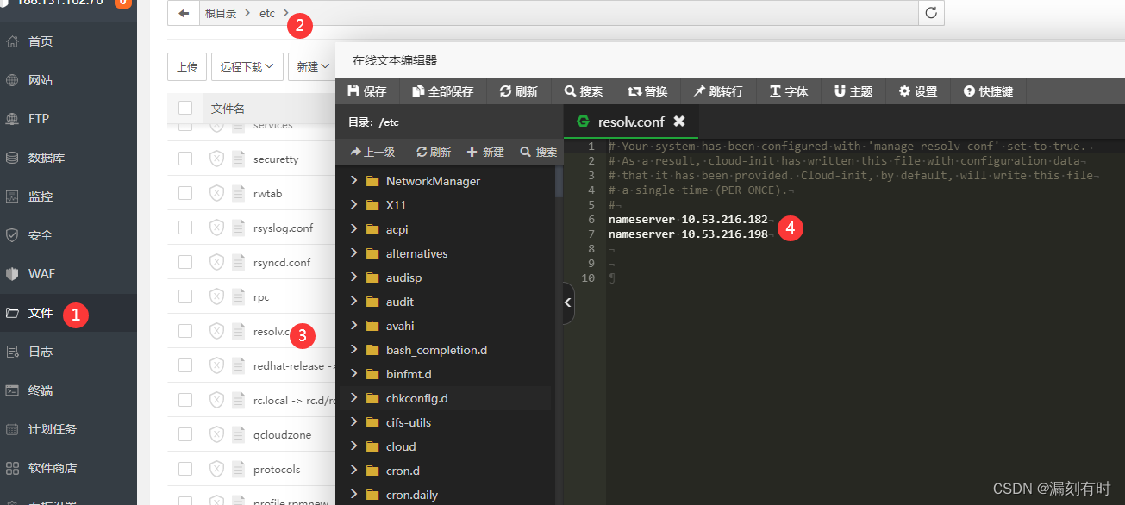Click the 终端 terminal icon

pos(12,390)
